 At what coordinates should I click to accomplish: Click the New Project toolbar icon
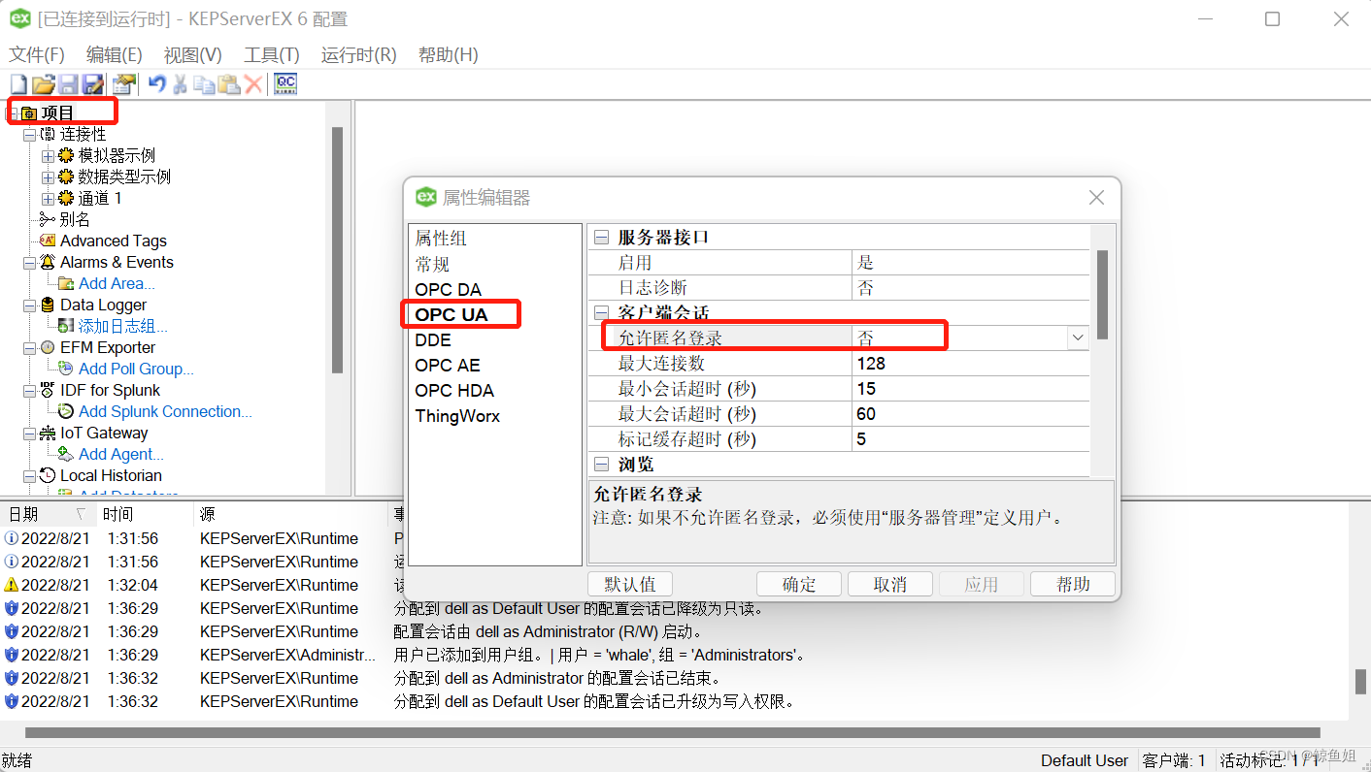[x=18, y=84]
